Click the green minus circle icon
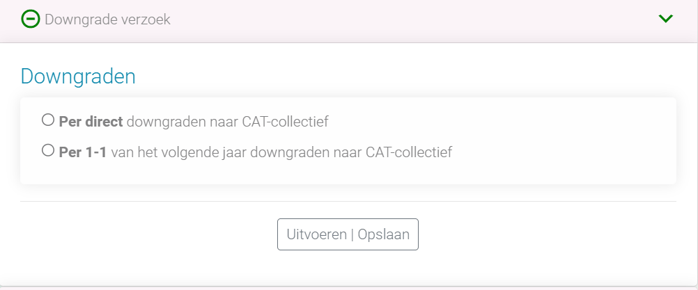The height and width of the screenshot is (290, 698). tap(31, 19)
